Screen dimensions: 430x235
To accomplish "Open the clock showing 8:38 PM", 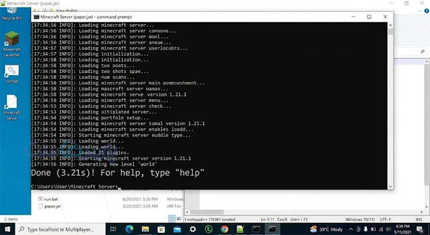I will (403, 229).
